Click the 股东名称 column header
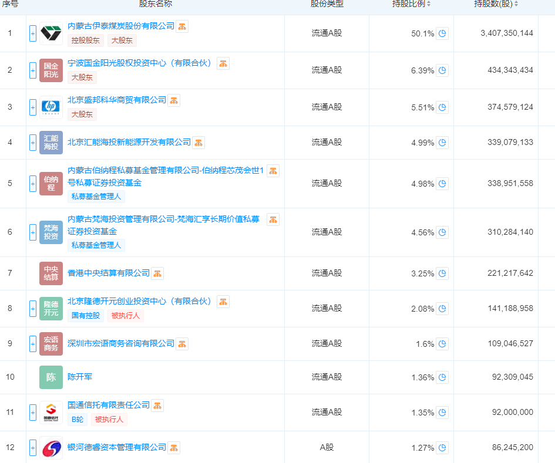The image size is (555, 463). click(x=156, y=4)
